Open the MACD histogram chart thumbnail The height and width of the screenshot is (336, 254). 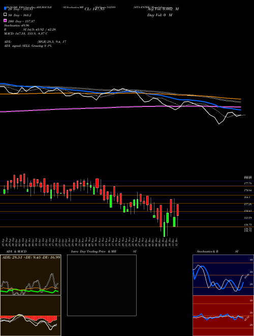point(30,316)
